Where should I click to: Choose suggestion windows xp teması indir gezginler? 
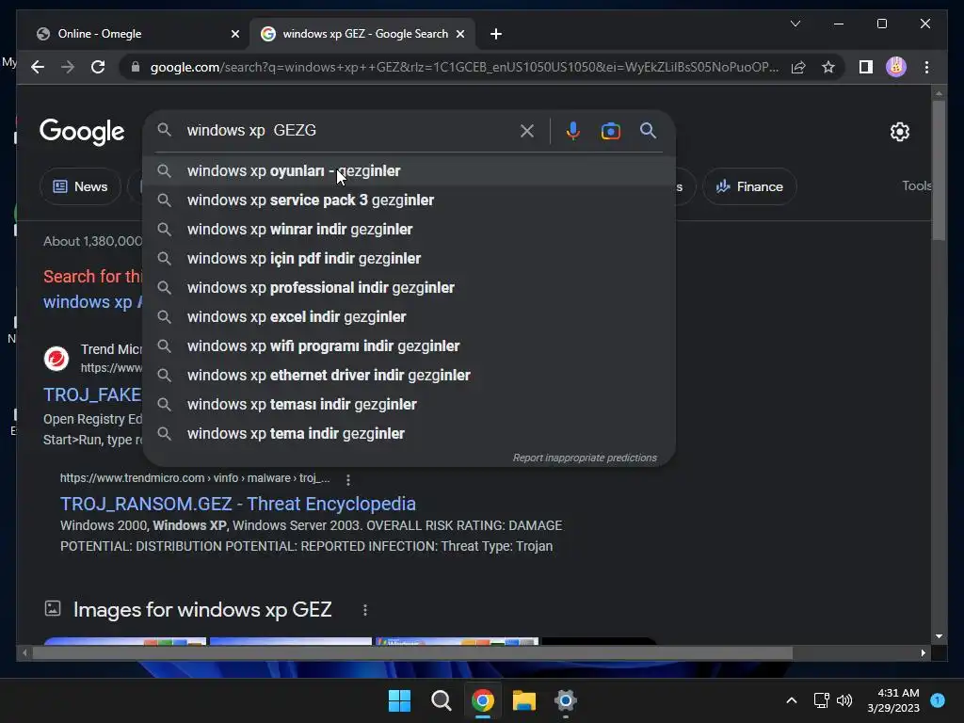pos(409,405)
